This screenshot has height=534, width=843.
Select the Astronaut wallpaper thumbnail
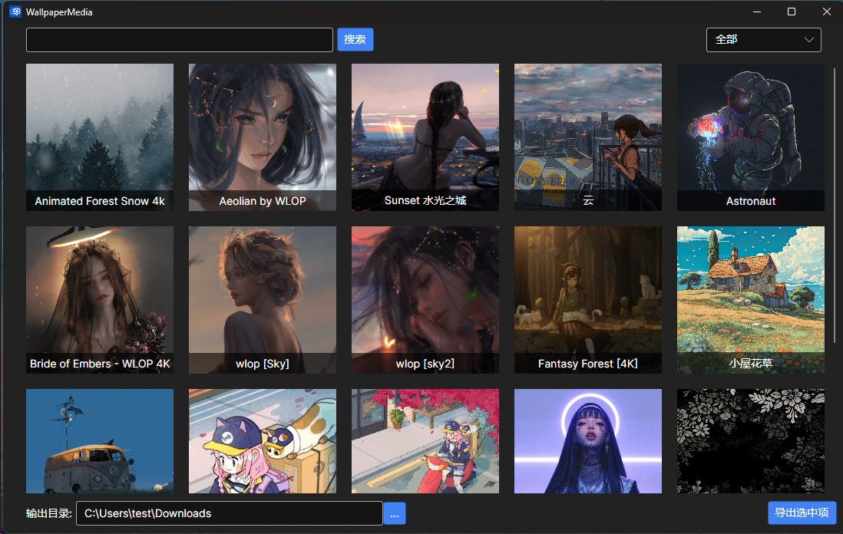[x=751, y=137]
